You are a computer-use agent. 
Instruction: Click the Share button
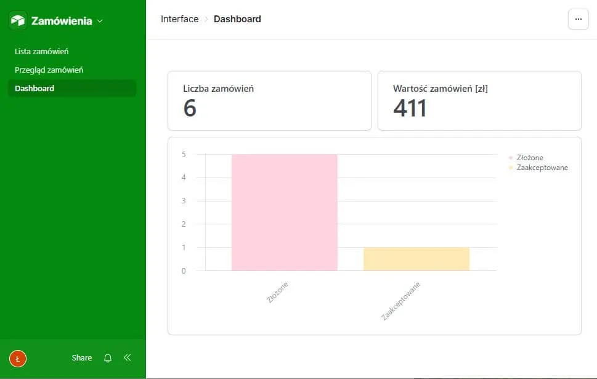point(81,358)
